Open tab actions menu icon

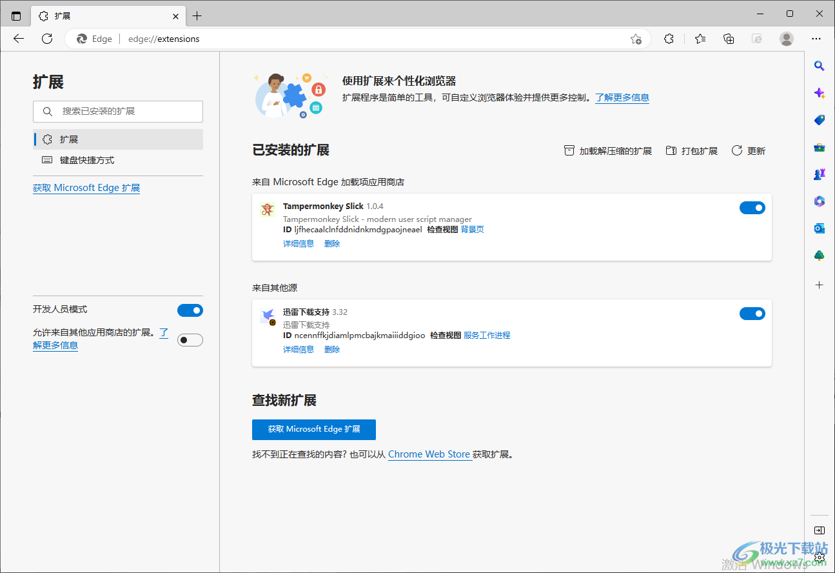click(x=16, y=15)
